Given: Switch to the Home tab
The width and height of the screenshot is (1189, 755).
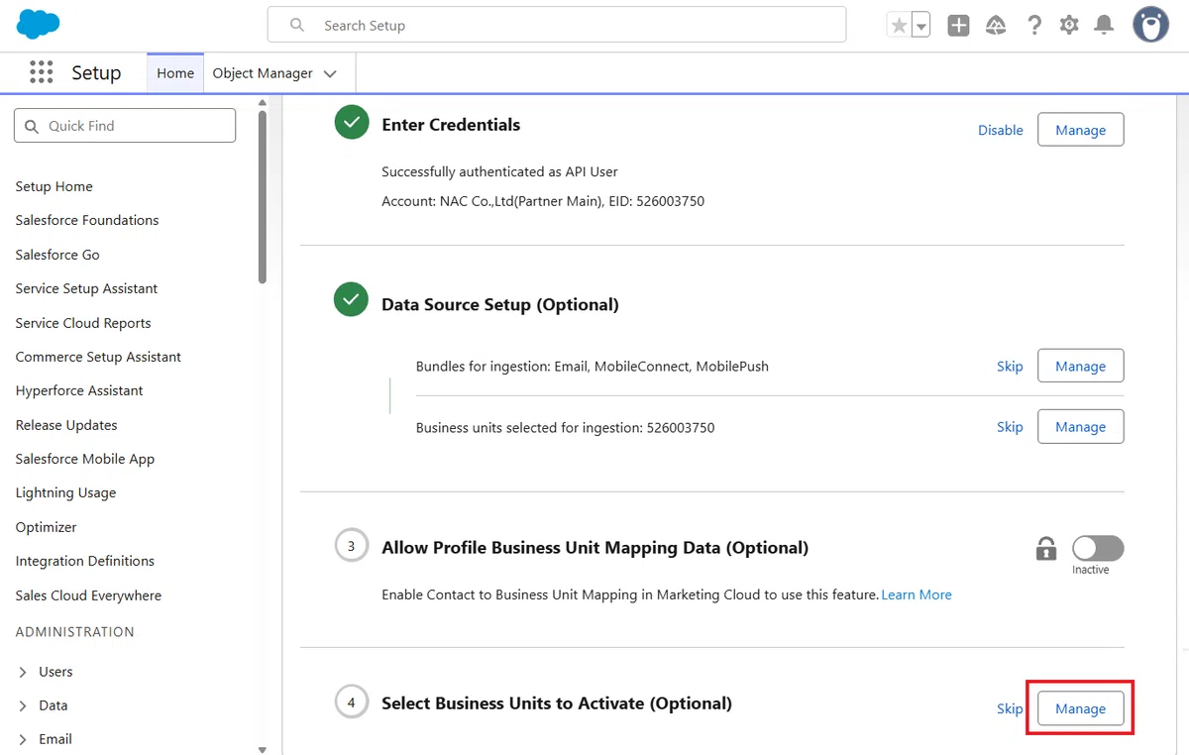Looking at the screenshot, I should tap(175, 73).
